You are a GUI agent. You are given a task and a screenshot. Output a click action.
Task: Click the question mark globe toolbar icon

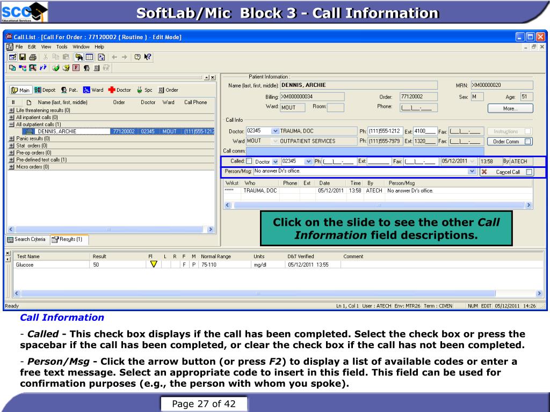click(x=66, y=68)
